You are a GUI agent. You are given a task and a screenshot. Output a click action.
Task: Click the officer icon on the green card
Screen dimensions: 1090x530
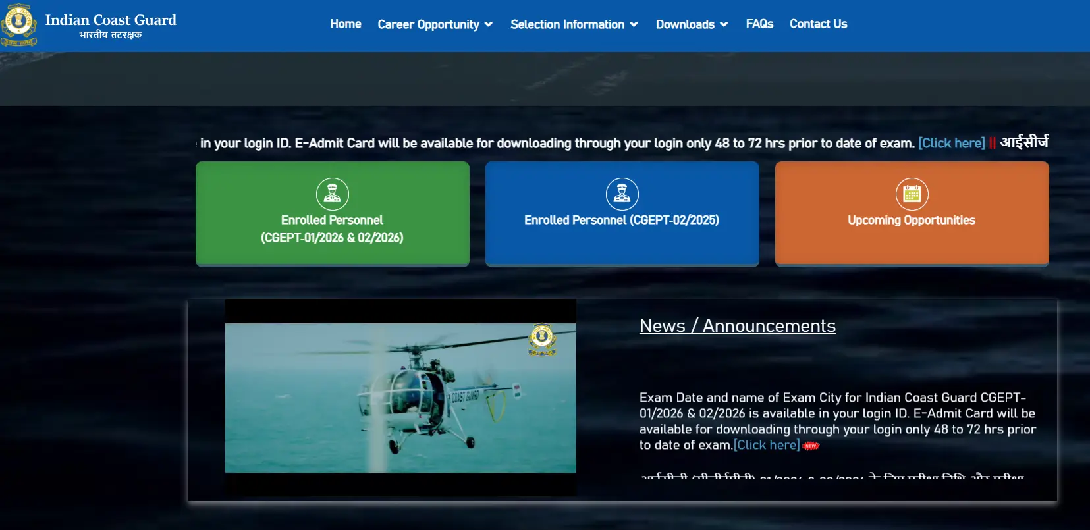coord(333,194)
